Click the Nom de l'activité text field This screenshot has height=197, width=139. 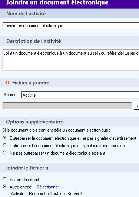[x=71, y=26]
